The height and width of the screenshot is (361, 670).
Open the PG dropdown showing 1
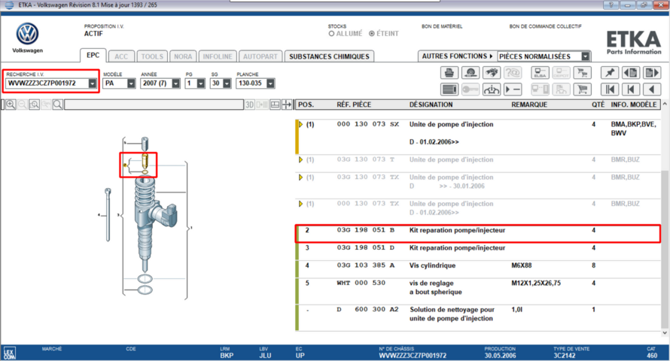pos(201,83)
